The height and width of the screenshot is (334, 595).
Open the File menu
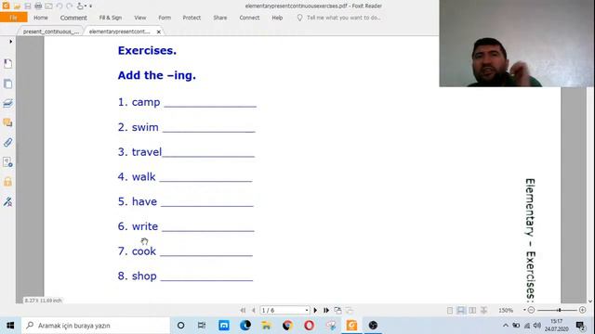[x=14, y=18]
